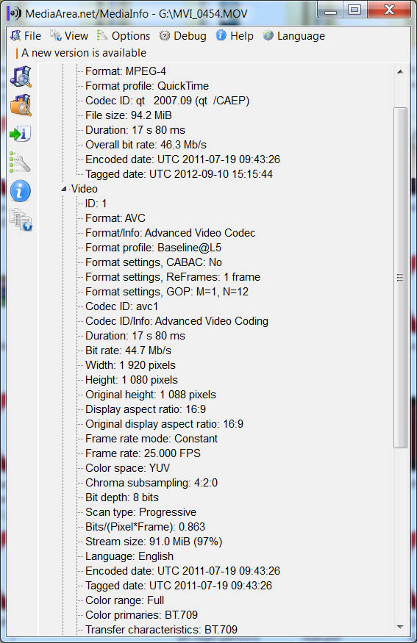
Task: Click the blue About info sidebar icon
Action: 21,190
